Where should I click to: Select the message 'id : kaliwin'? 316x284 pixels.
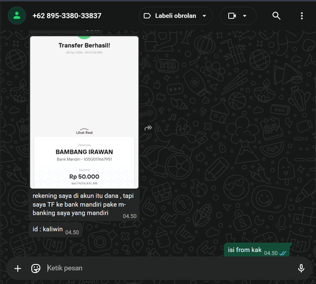(x=56, y=230)
